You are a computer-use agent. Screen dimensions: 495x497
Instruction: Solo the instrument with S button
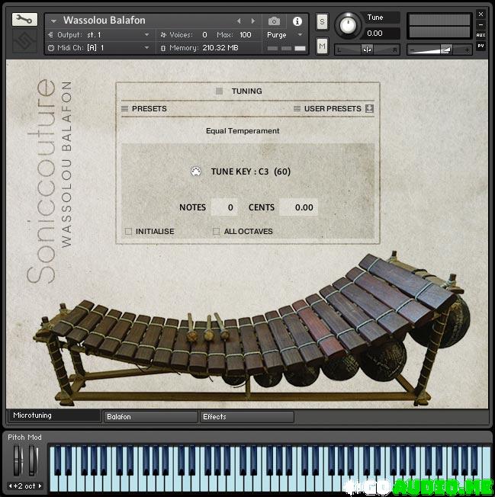(x=322, y=22)
